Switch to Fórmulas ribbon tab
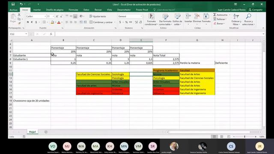 73,10
